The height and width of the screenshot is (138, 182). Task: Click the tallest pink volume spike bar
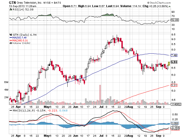click(x=100, y=95)
